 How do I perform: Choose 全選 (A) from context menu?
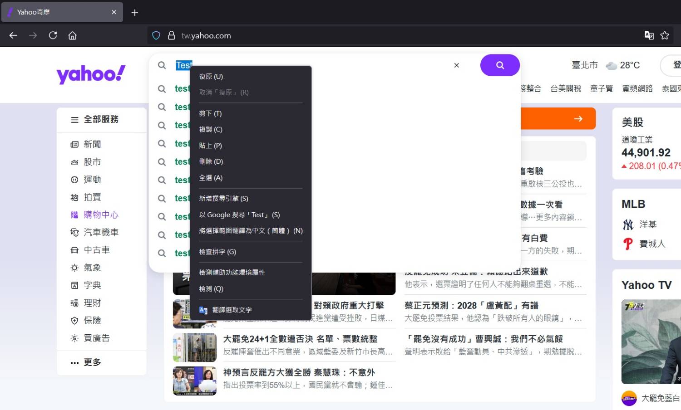click(251, 178)
